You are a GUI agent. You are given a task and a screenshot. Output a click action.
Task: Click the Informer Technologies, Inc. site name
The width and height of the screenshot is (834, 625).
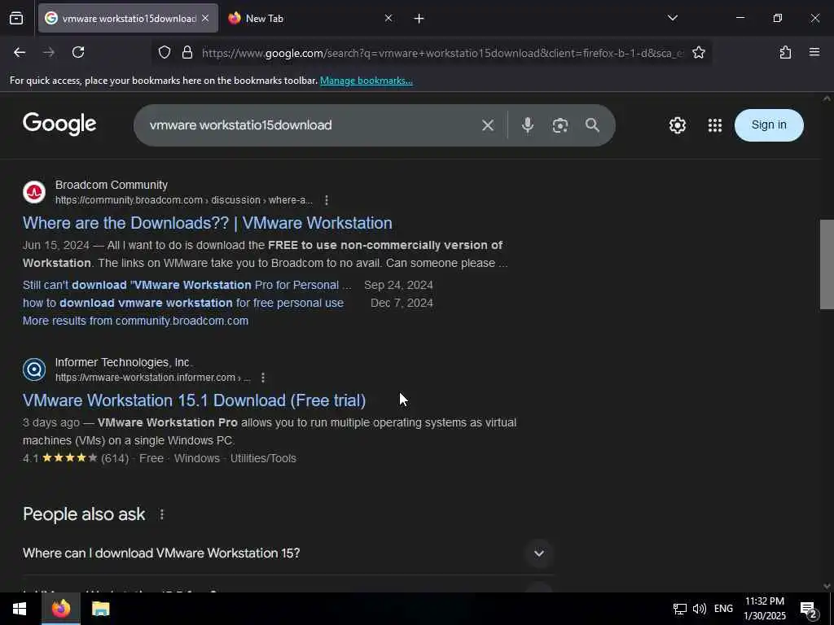coord(124,362)
